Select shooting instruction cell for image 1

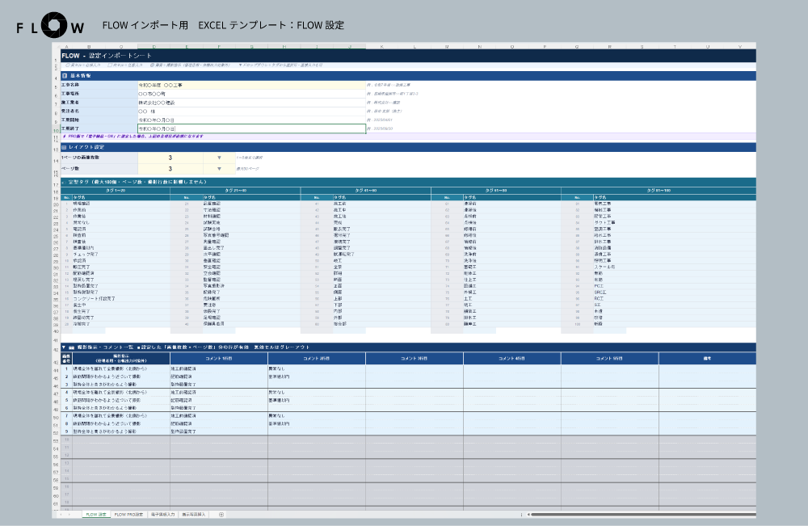121,369
